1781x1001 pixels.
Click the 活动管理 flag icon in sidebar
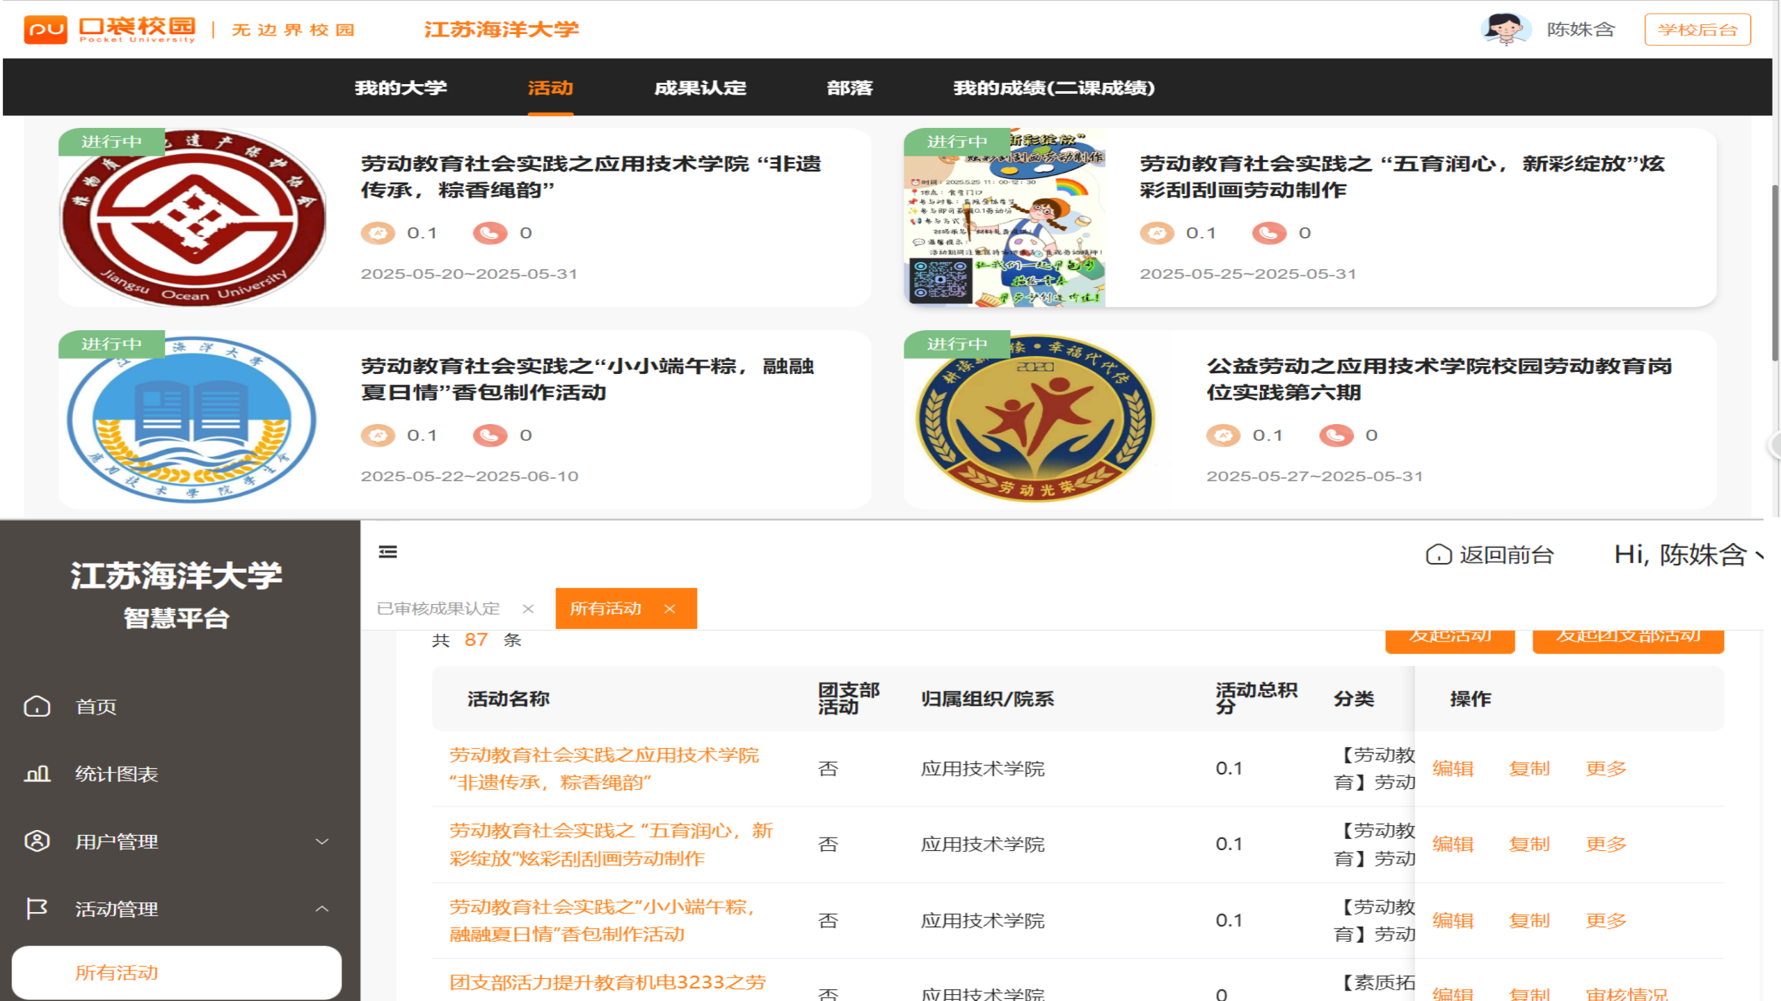coord(37,909)
